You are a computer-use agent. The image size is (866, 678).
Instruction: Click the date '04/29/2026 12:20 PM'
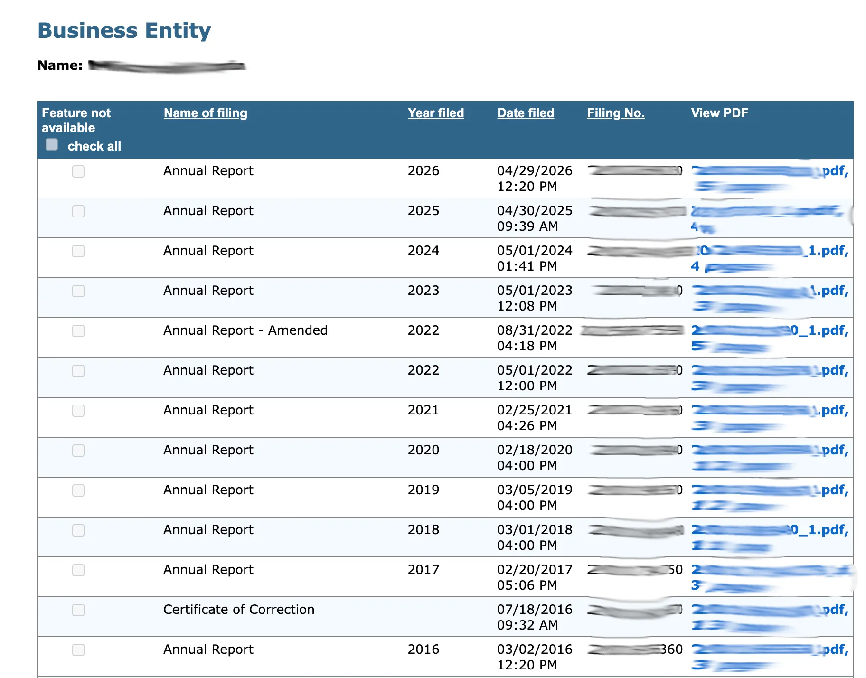tap(535, 178)
